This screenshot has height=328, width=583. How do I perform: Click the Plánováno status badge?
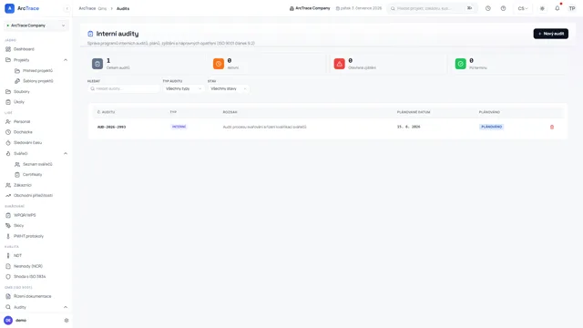[492, 127]
